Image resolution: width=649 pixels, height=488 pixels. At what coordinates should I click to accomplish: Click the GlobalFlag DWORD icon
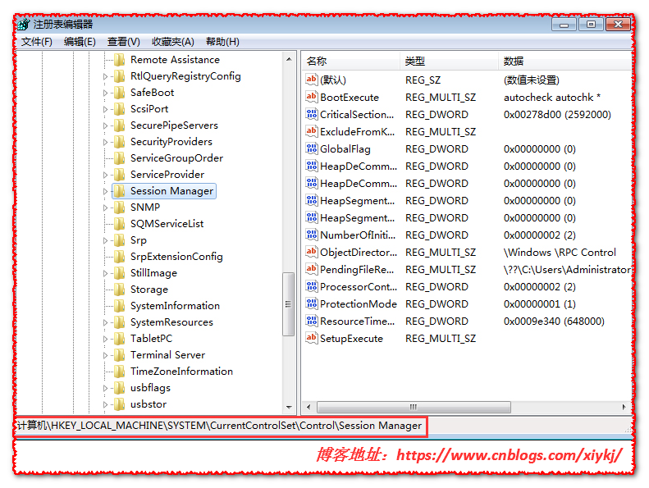[311, 148]
